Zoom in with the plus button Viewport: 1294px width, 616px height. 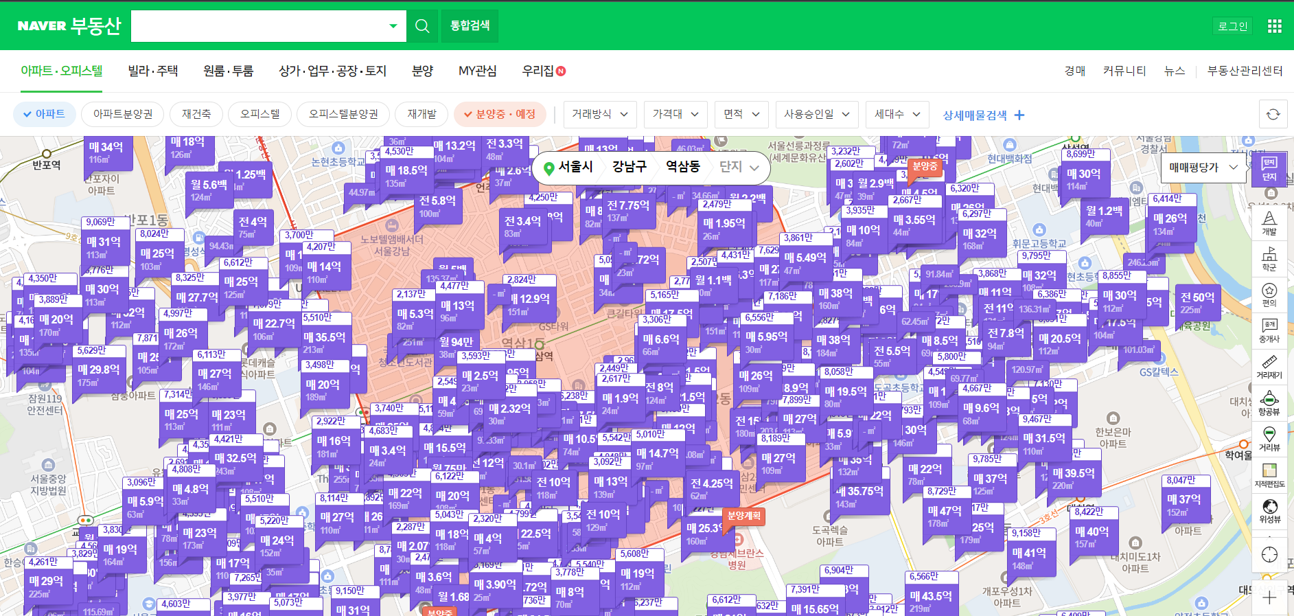coord(1269,598)
